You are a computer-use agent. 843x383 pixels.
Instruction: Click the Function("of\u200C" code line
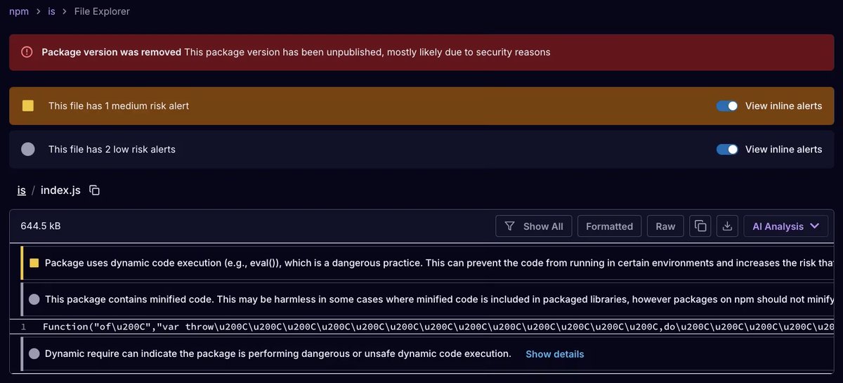[x=438, y=327]
